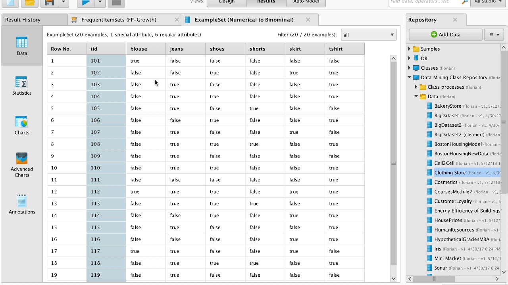Select tid cell 105
The height and width of the screenshot is (285, 508).
click(106, 108)
